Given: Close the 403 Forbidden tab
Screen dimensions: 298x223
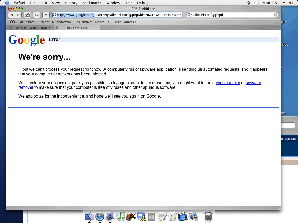Looking at the screenshot, I should tap(57, 28).
